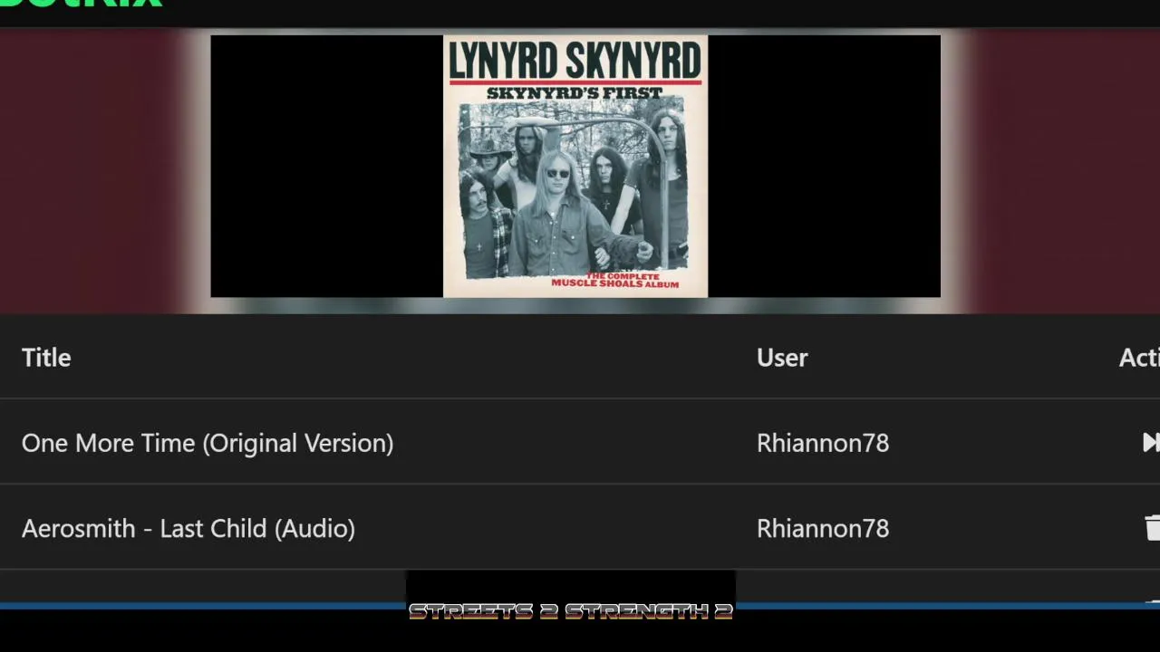This screenshot has width=1160, height=652.
Task: Click the blurred maroon backdrop left of player
Action: point(91,170)
